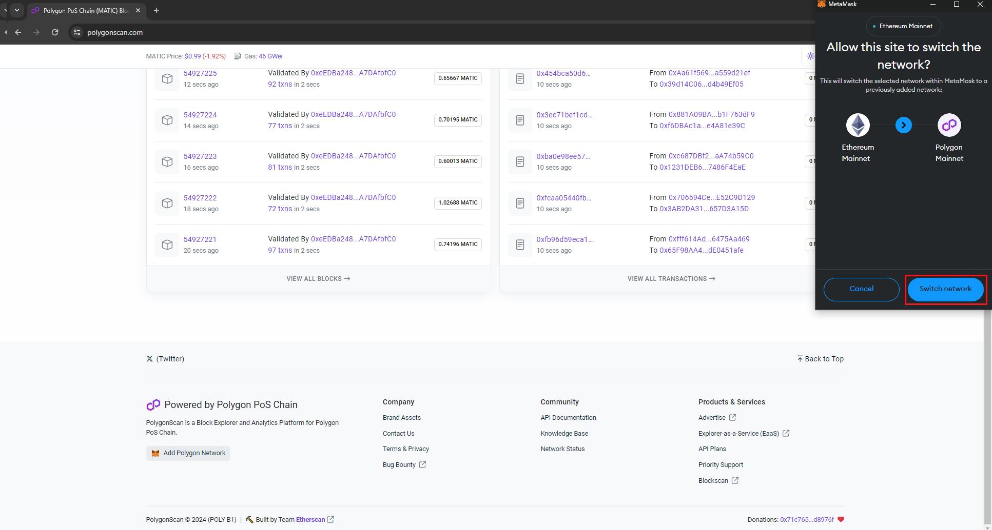Click Add Polygon Network button
992x530 pixels.
(188, 453)
